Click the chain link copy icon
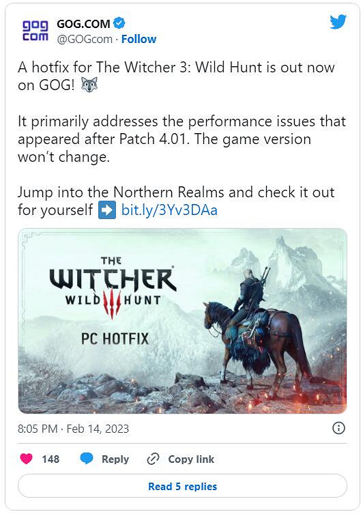 click(x=153, y=459)
